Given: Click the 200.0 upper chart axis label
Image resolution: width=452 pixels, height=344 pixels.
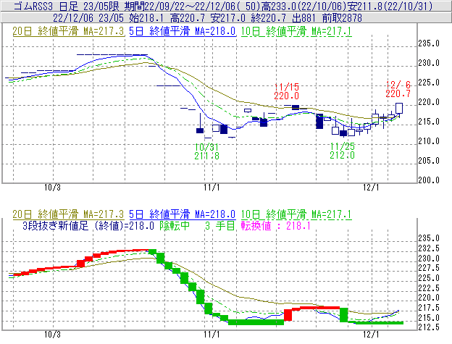Looking at the screenshot, I should click(429, 180).
